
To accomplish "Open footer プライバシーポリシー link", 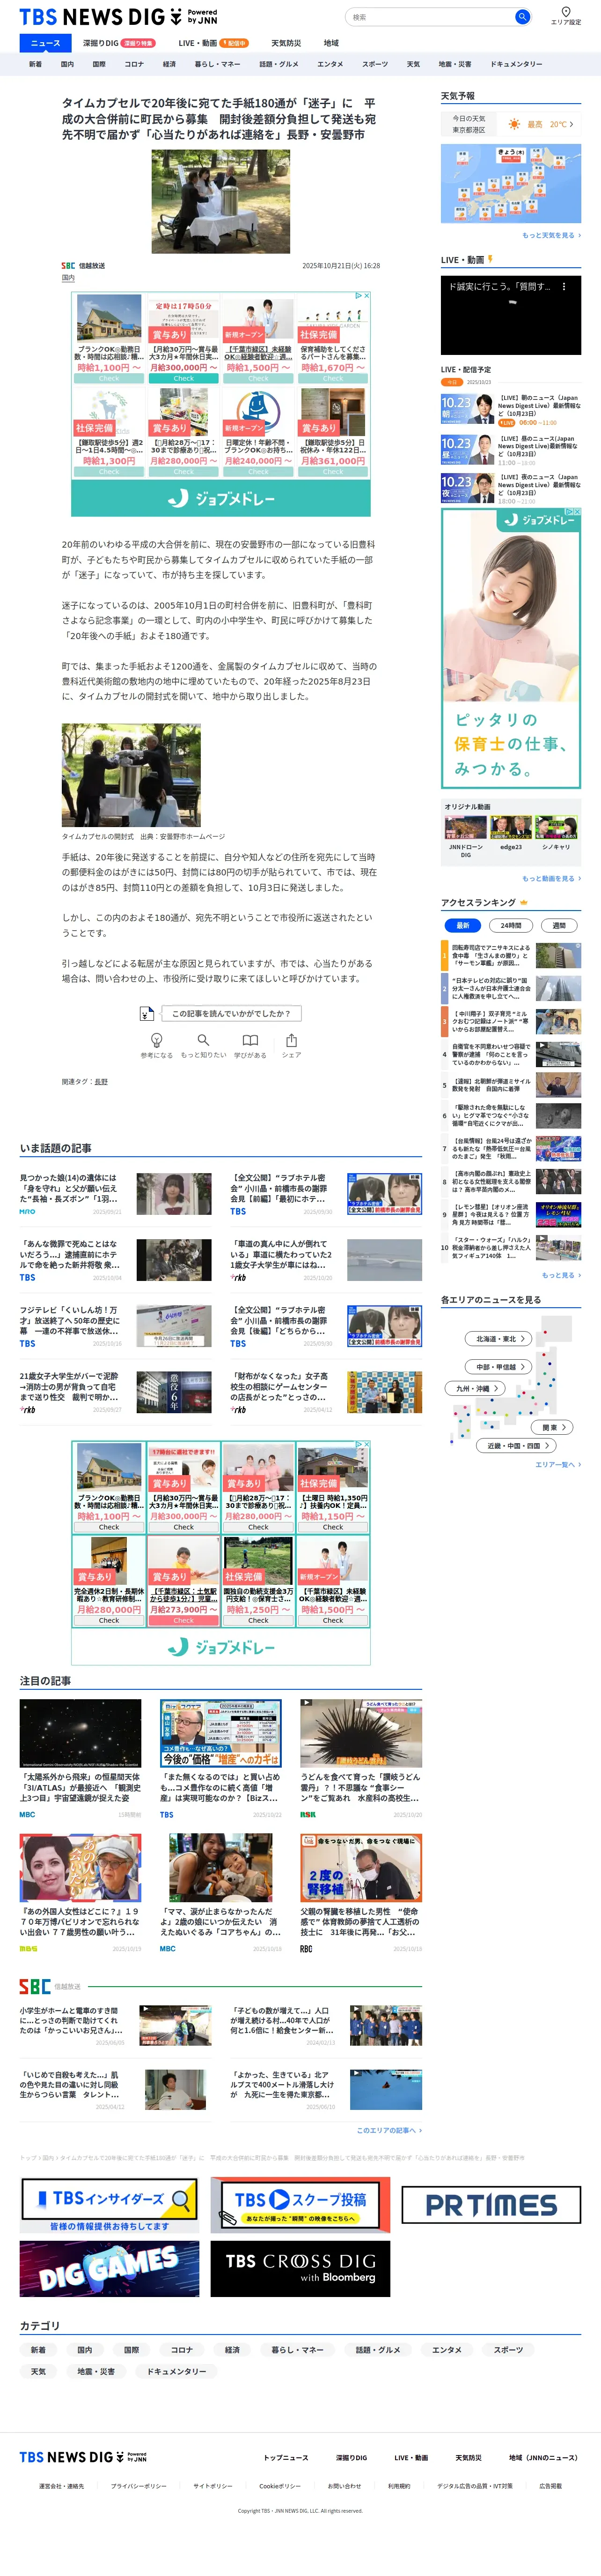I will tap(139, 2485).
